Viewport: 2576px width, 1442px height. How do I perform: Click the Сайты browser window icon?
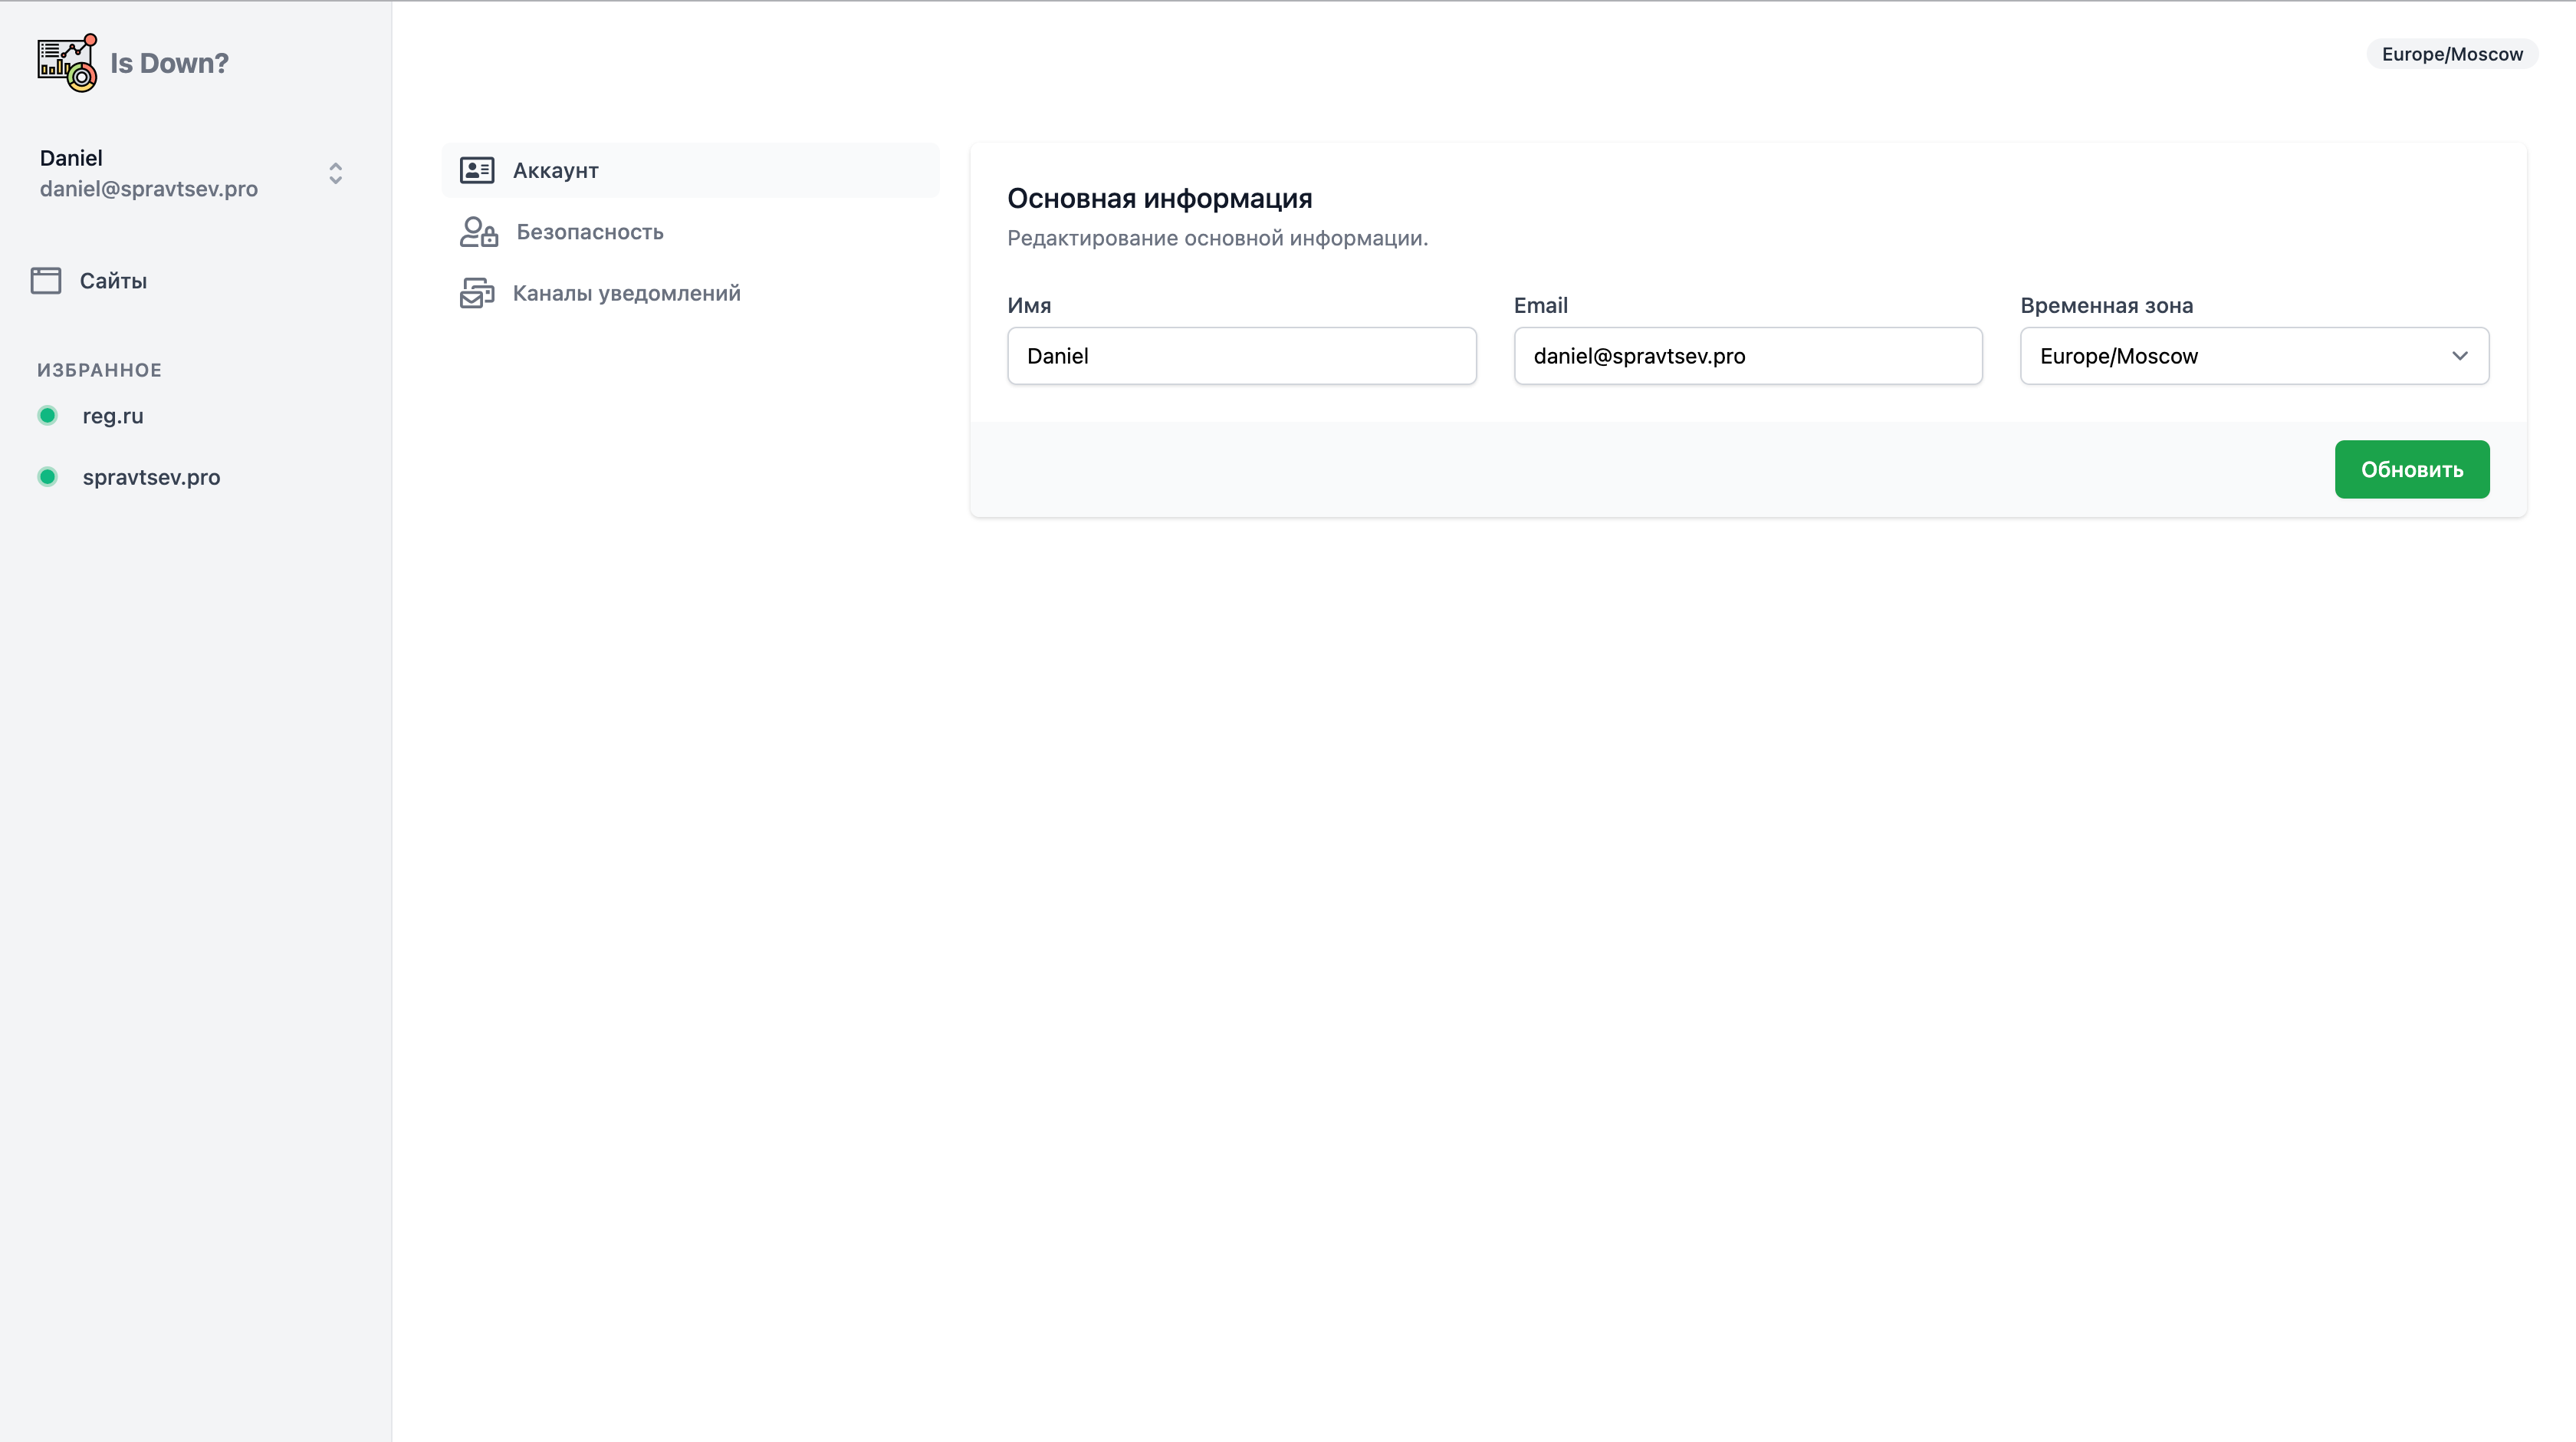[x=46, y=280]
